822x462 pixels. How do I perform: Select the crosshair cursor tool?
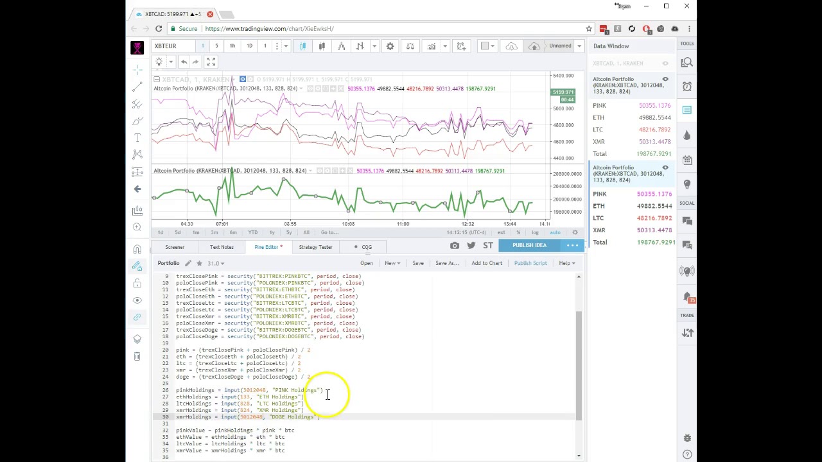(137, 69)
